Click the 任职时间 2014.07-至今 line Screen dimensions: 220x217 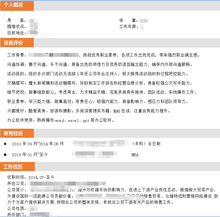(x=31, y=177)
